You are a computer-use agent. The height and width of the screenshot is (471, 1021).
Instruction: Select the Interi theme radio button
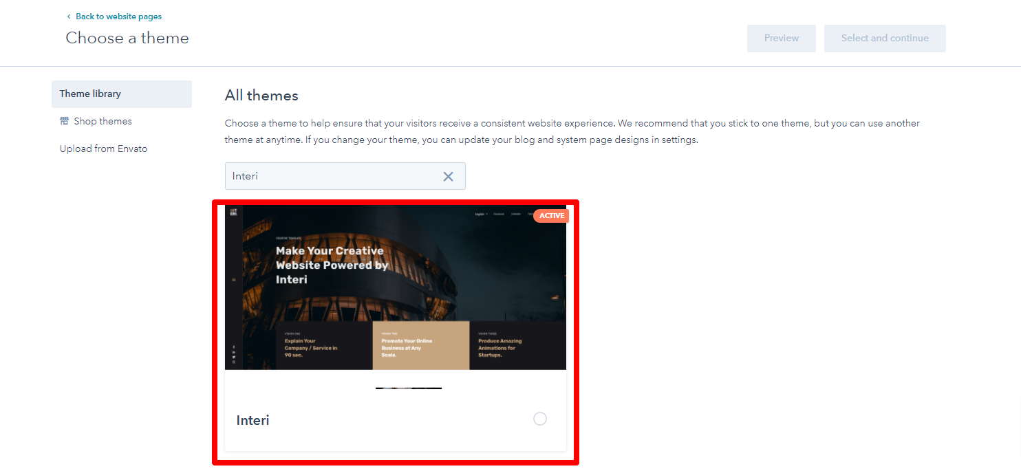[x=540, y=419]
